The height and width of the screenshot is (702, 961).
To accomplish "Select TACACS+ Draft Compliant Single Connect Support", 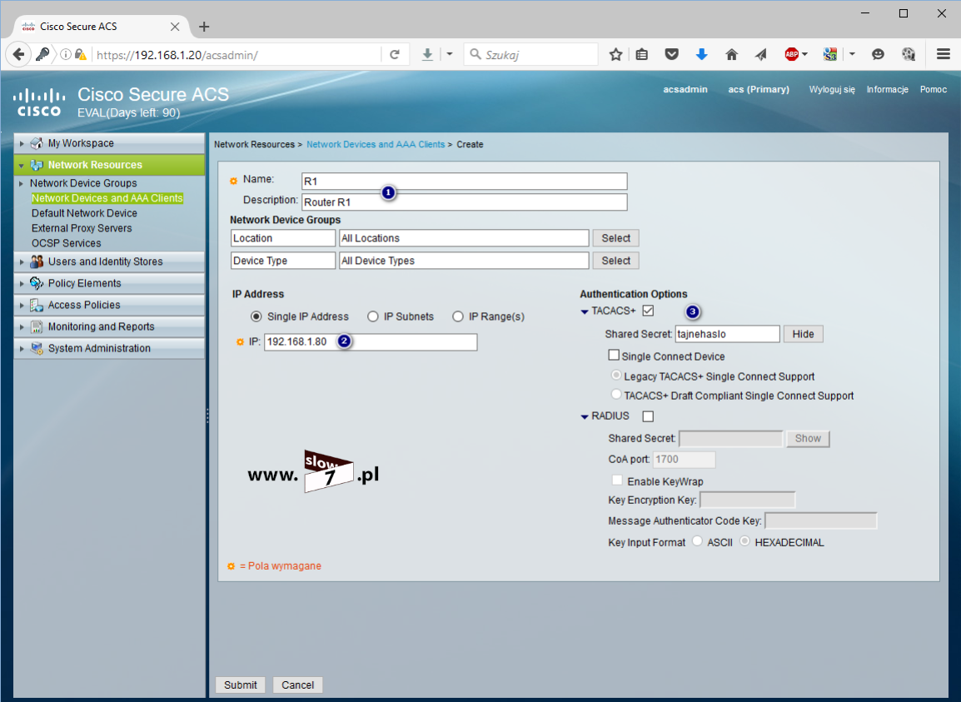I will click(616, 394).
